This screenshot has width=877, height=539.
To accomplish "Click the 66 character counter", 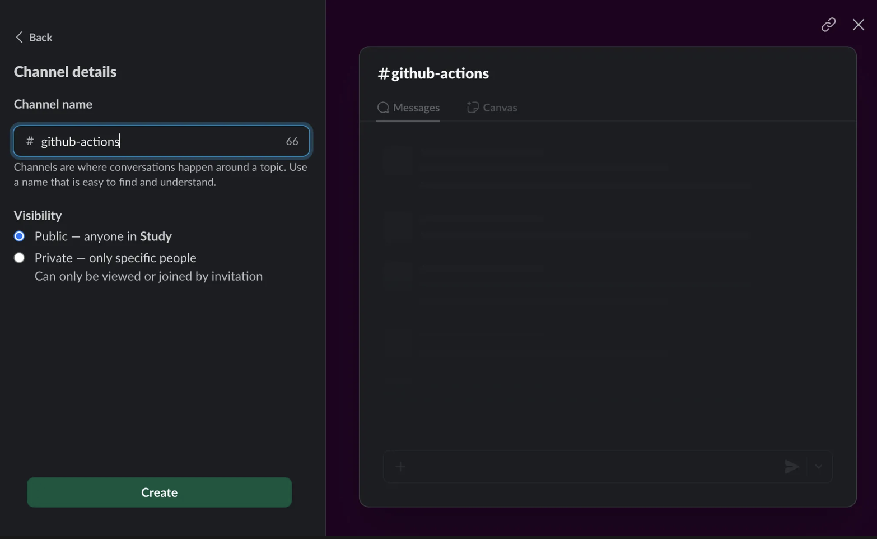I will pyautogui.click(x=292, y=142).
